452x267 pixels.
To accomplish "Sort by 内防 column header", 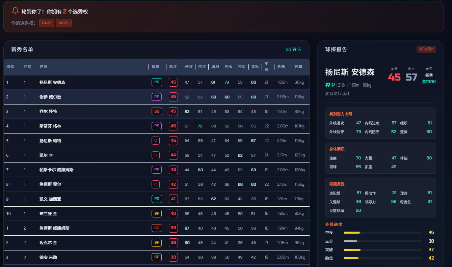I will pos(242,67).
